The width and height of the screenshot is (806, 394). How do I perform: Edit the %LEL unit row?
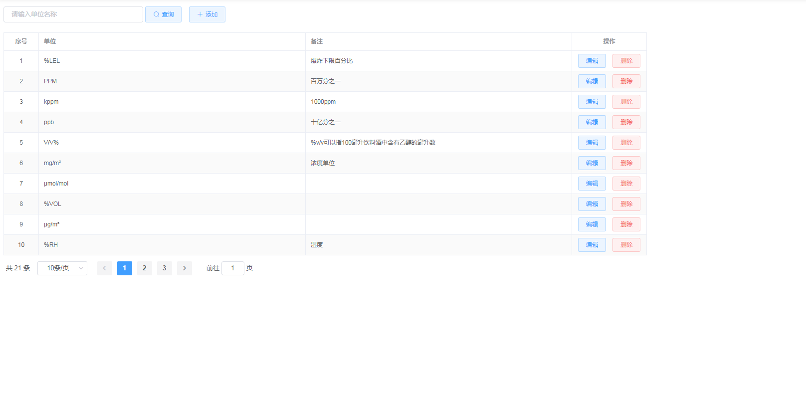pyautogui.click(x=592, y=61)
